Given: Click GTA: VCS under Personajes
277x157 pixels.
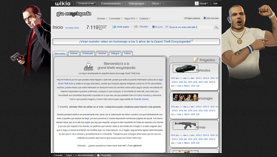Looking at the screenshot, I should [x=203, y=110].
